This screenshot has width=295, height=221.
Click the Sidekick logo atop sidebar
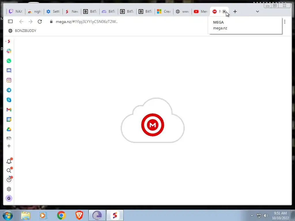tap(9, 41)
